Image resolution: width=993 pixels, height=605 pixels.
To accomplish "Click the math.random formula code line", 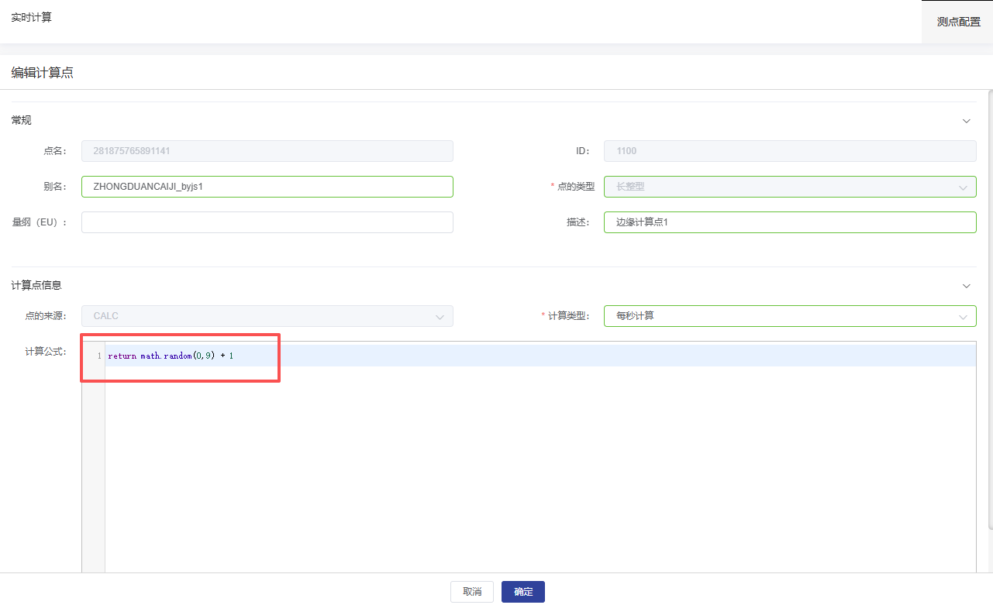I will (x=171, y=356).
